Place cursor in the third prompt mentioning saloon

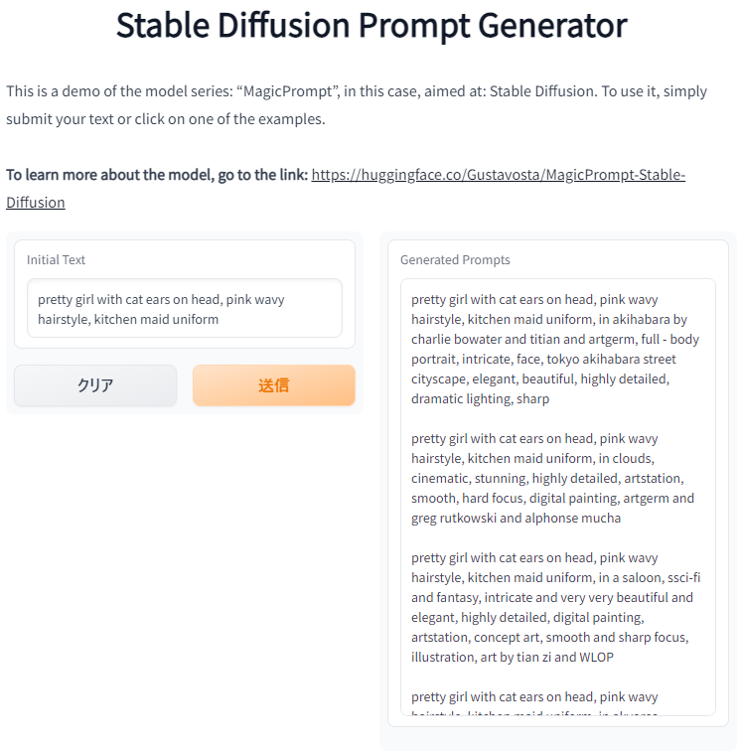point(555,608)
